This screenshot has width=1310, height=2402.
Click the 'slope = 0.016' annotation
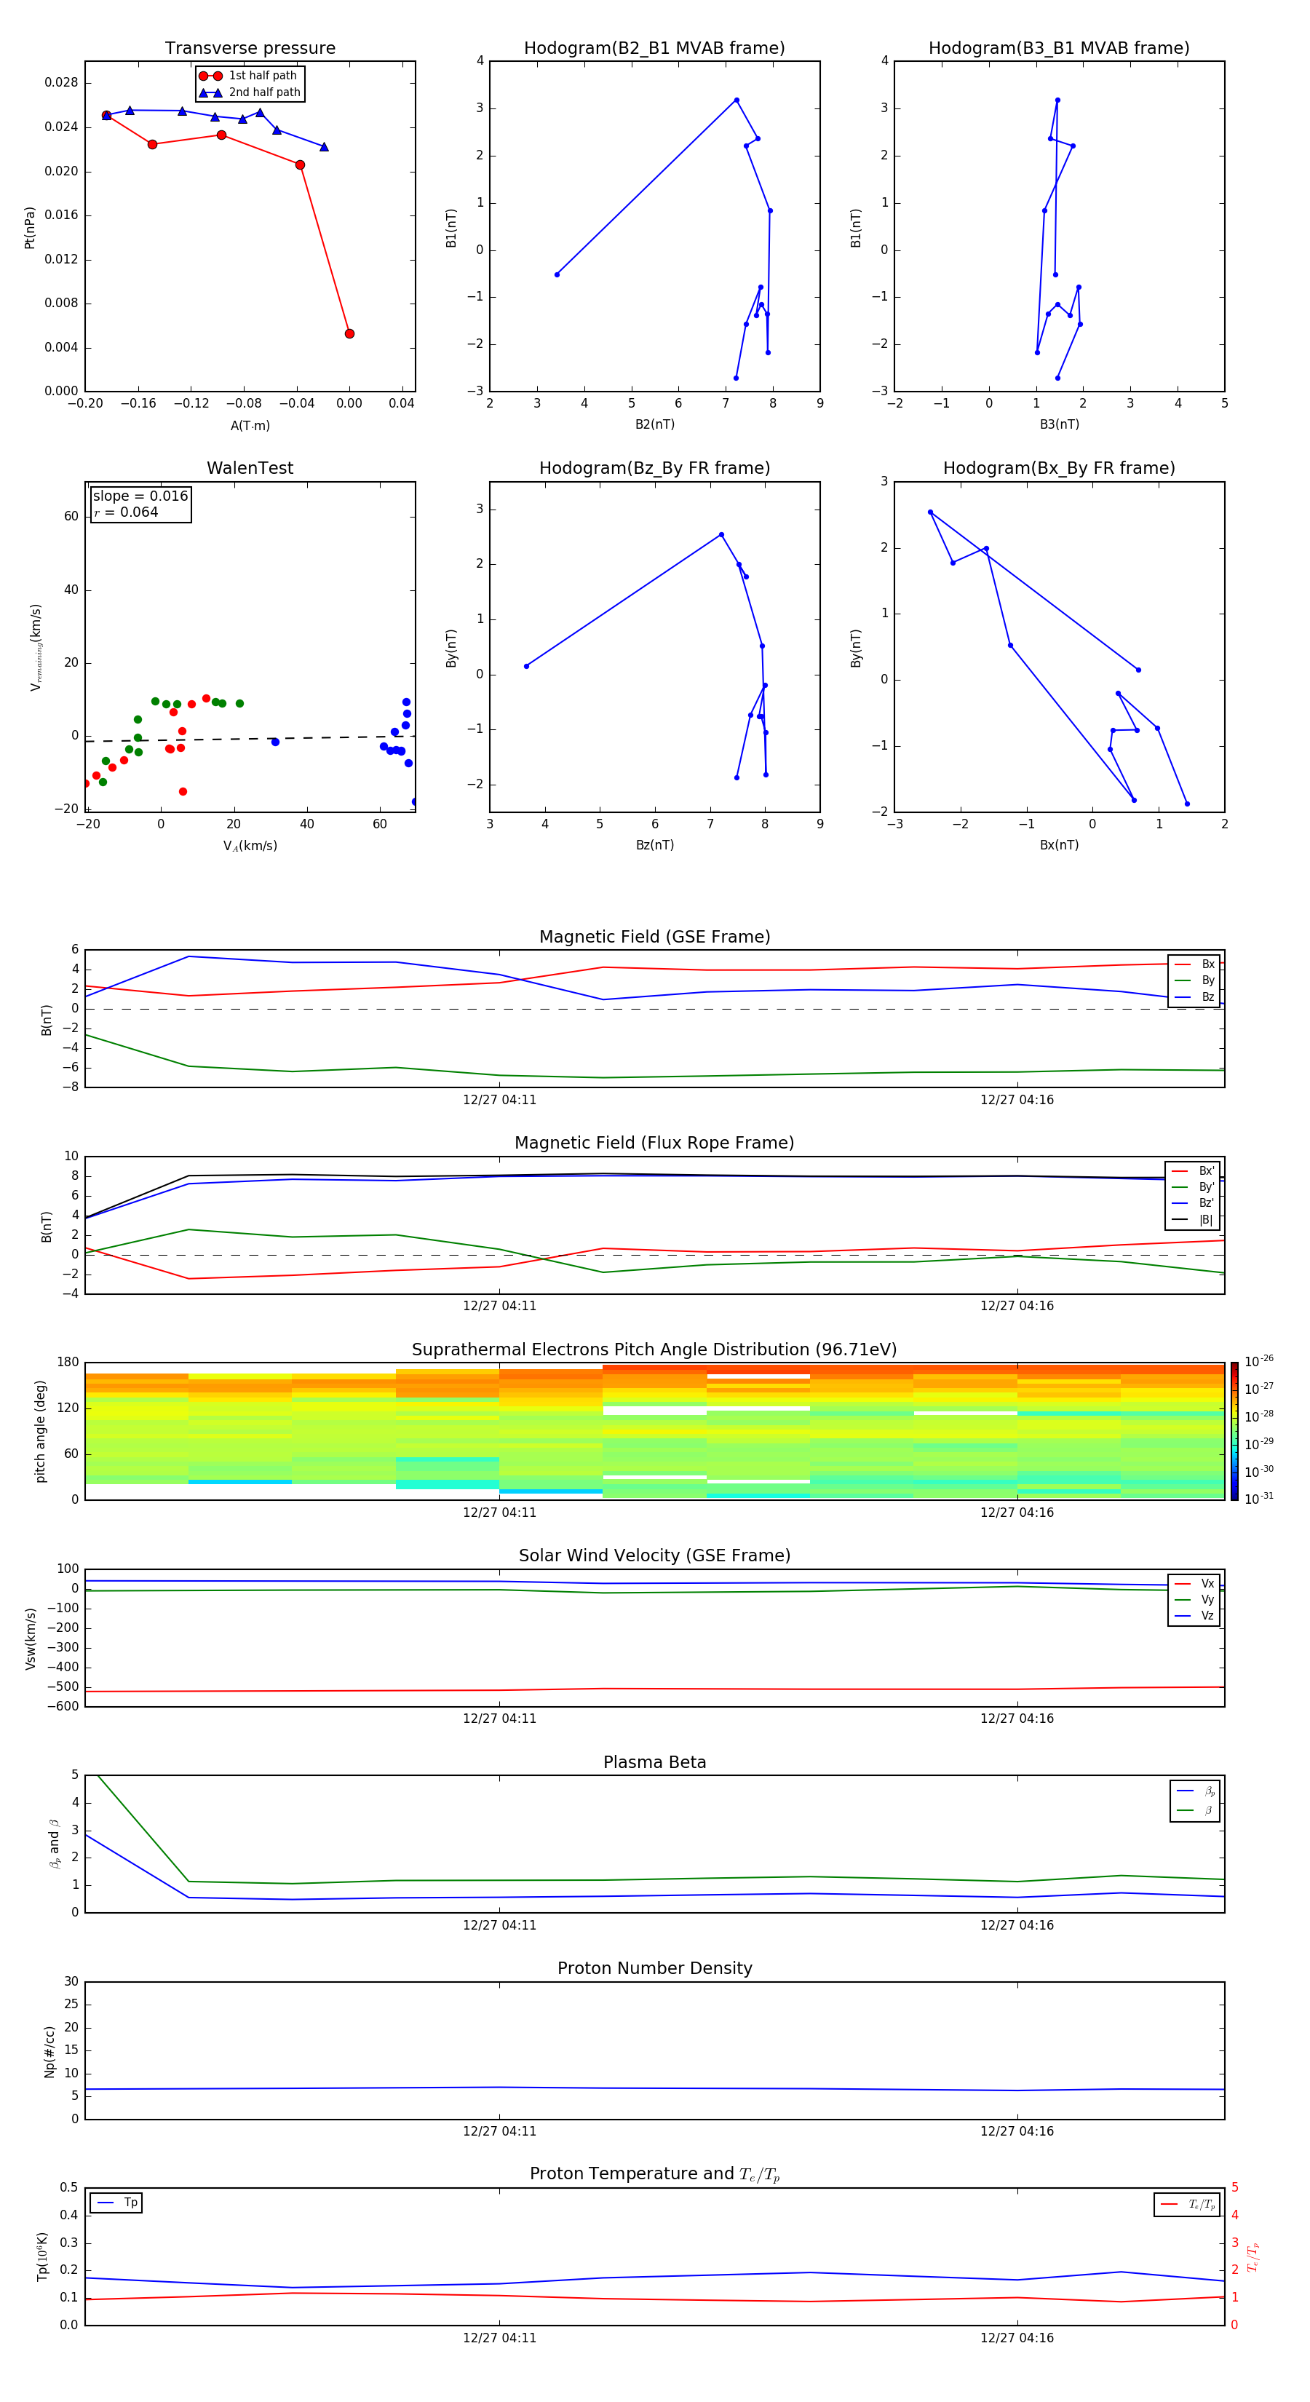click(x=140, y=496)
